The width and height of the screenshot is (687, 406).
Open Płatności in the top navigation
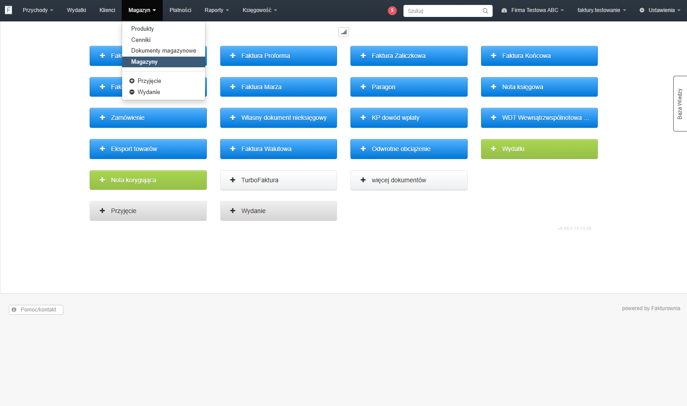(181, 10)
